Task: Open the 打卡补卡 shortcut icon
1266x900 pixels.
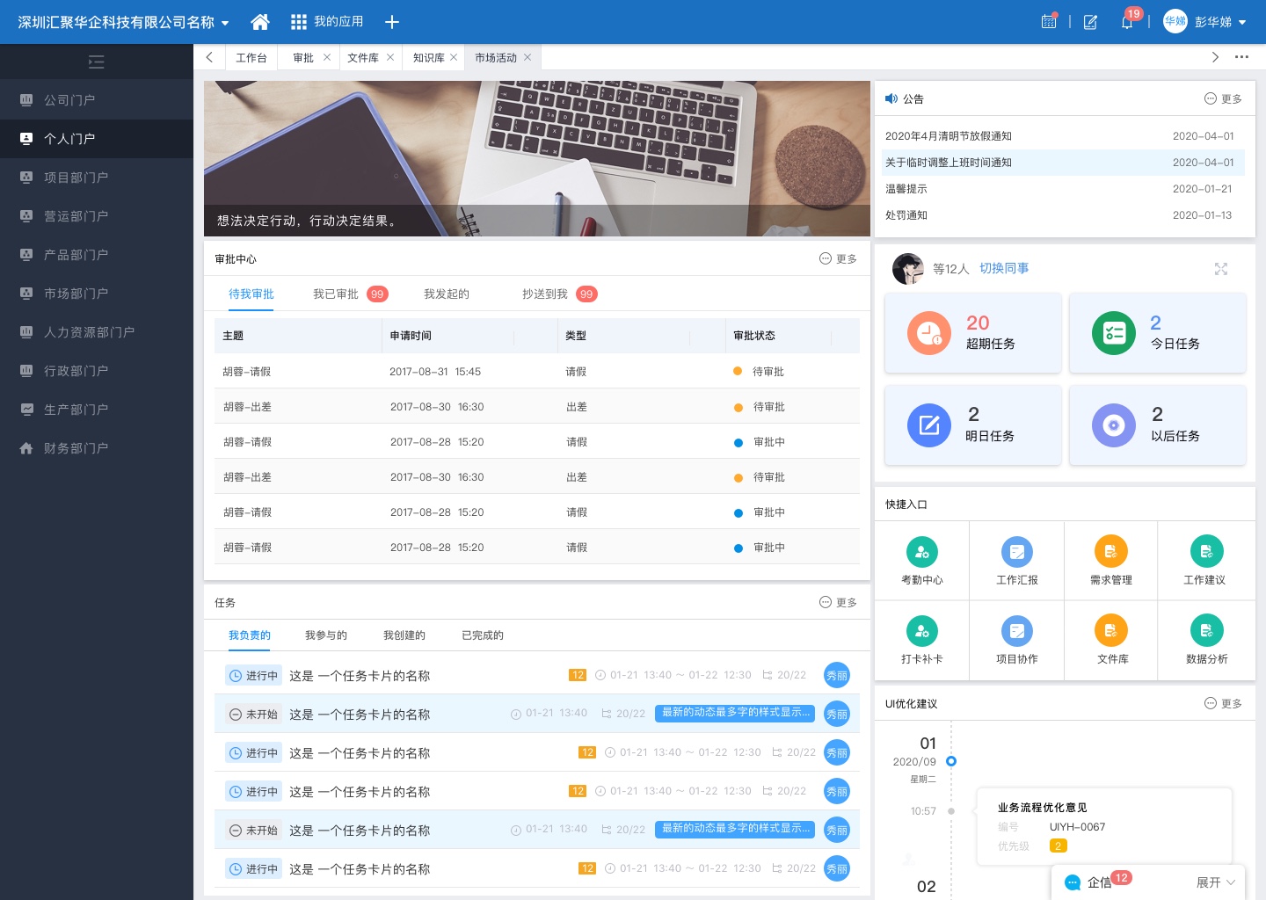Action: point(921,630)
